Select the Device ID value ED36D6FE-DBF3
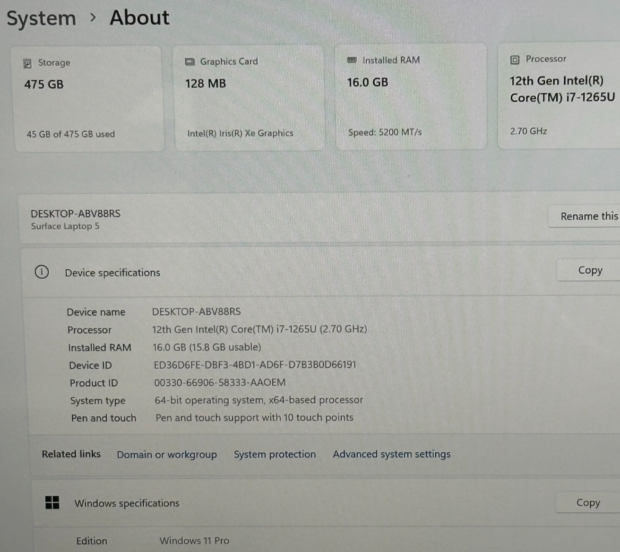 pos(255,364)
